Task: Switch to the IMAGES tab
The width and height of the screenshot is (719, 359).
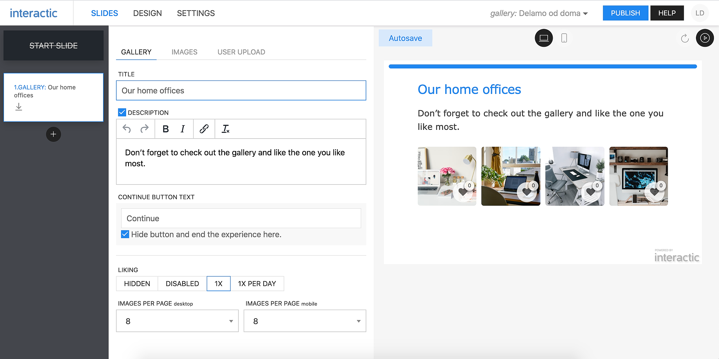Action: (x=184, y=52)
